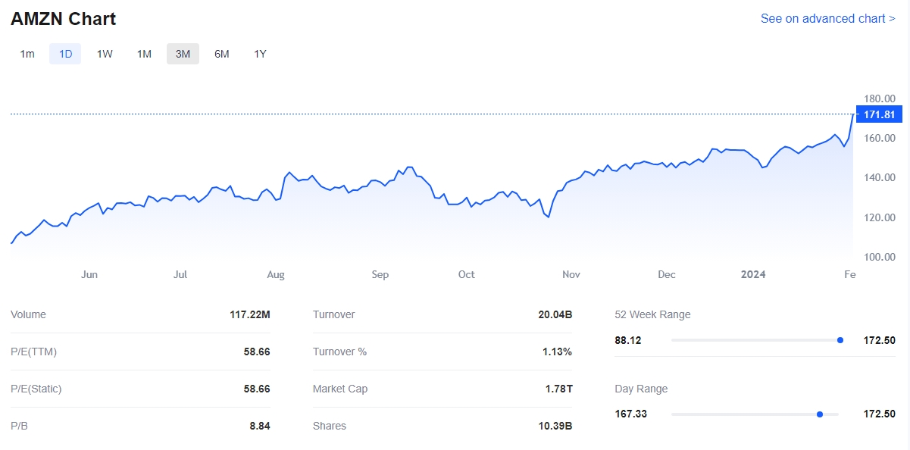Click the Volume value 117.22M
Image resolution: width=910 pixels, height=450 pixels.
(x=250, y=314)
